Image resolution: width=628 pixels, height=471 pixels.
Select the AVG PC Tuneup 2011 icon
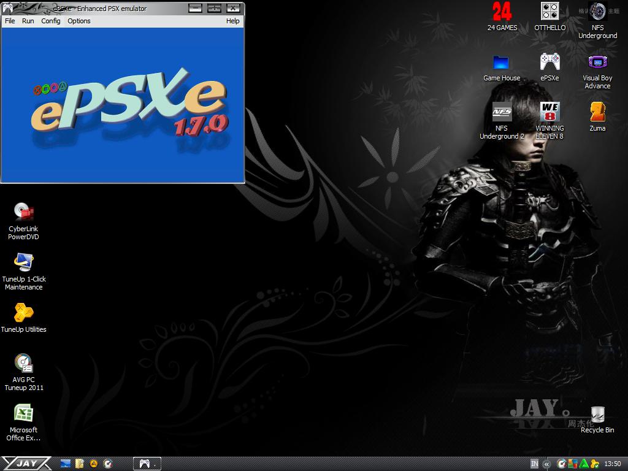[x=24, y=372]
